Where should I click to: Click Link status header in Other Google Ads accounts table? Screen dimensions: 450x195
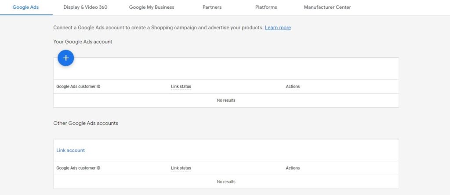[181, 168]
